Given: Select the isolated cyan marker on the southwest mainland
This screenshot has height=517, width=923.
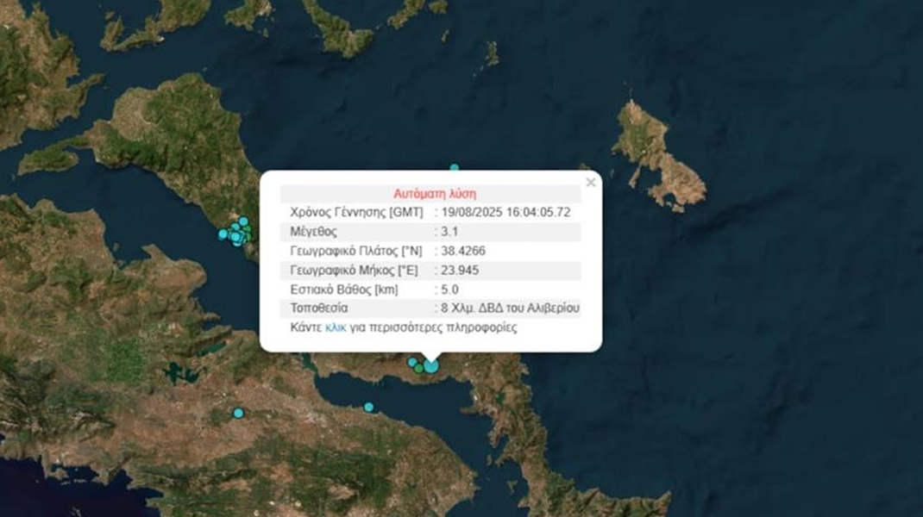Looking at the screenshot, I should pos(238,413).
